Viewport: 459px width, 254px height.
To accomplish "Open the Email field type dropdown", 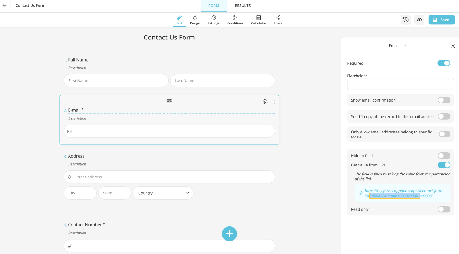I will (405, 45).
